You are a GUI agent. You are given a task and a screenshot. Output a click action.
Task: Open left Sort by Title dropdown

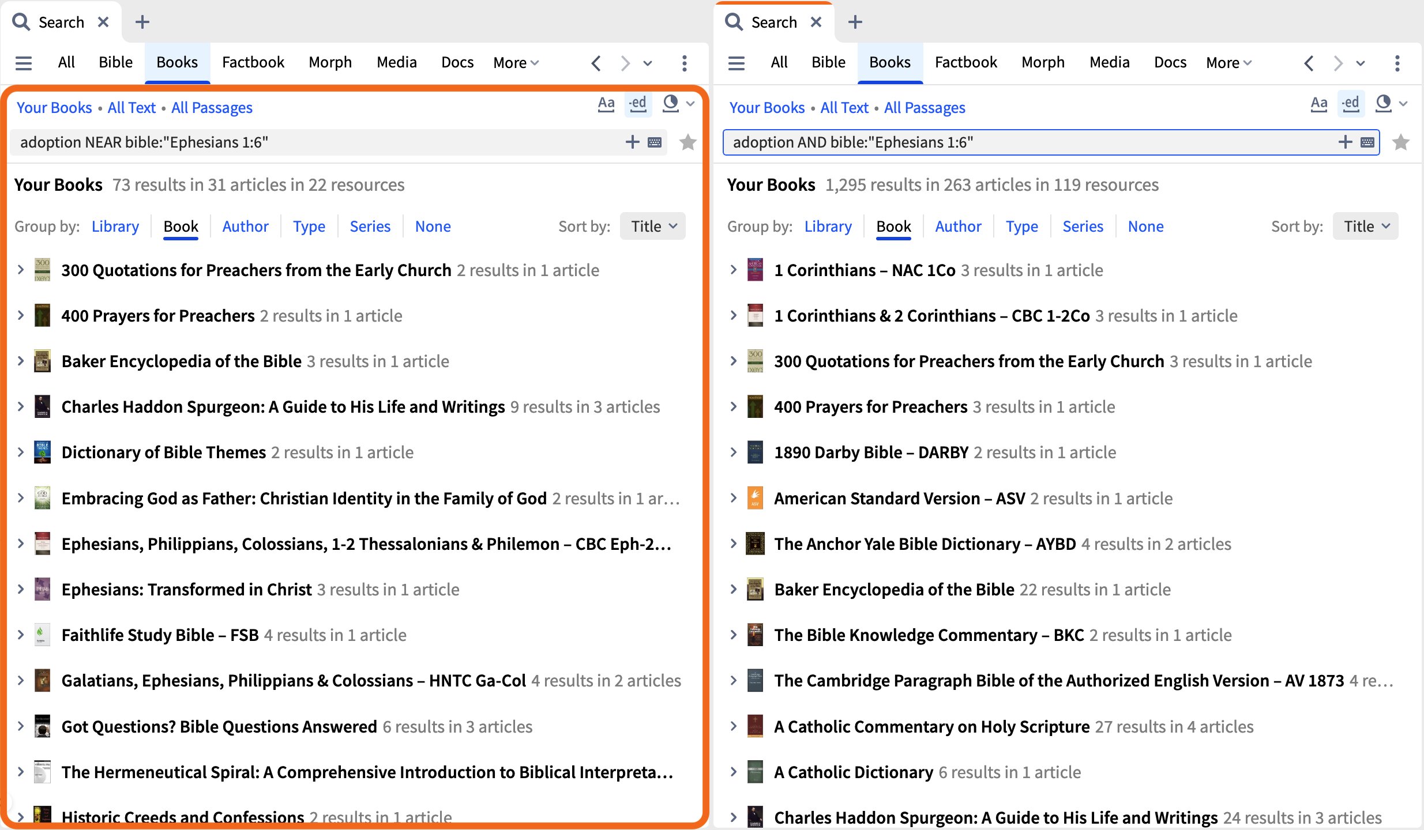[653, 226]
